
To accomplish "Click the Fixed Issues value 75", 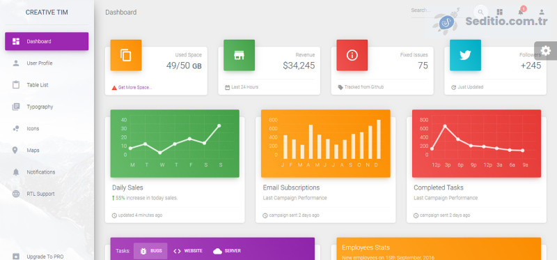I will click(x=423, y=66).
